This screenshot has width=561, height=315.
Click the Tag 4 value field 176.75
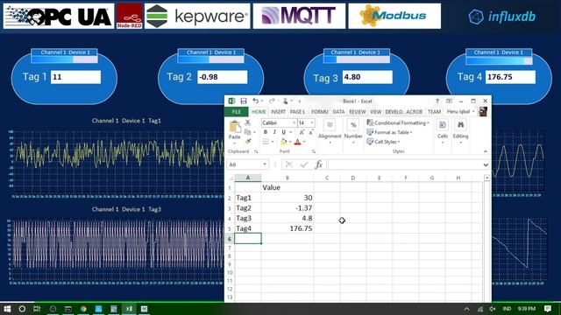[510, 77]
